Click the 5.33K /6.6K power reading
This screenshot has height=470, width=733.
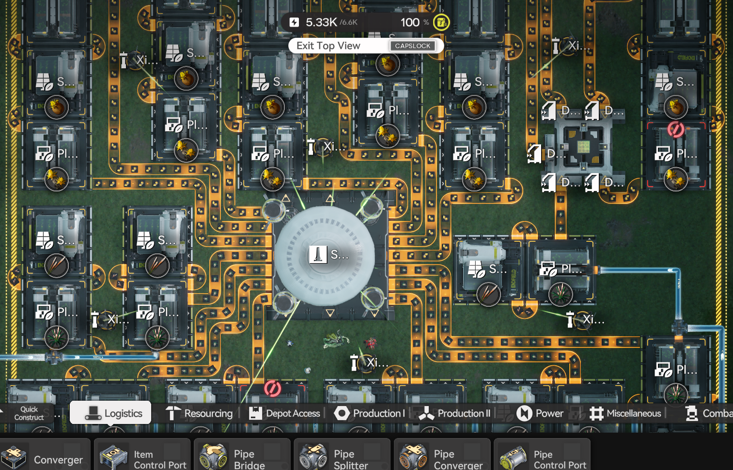point(331,22)
